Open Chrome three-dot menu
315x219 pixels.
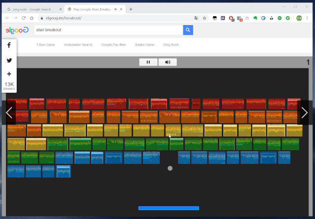pyautogui.click(x=307, y=18)
